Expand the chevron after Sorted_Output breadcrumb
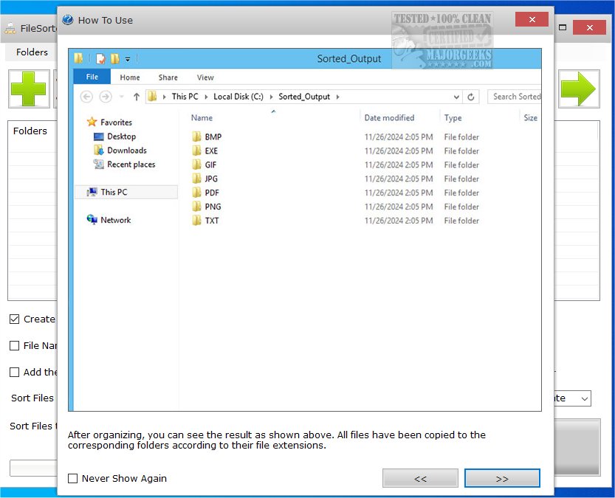 pyautogui.click(x=337, y=97)
